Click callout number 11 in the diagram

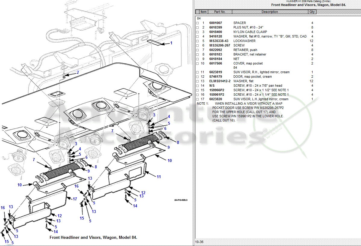159,177
